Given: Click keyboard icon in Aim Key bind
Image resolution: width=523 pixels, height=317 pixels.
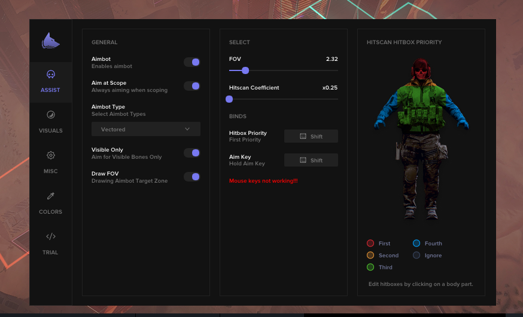Looking at the screenshot, I should pyautogui.click(x=303, y=160).
